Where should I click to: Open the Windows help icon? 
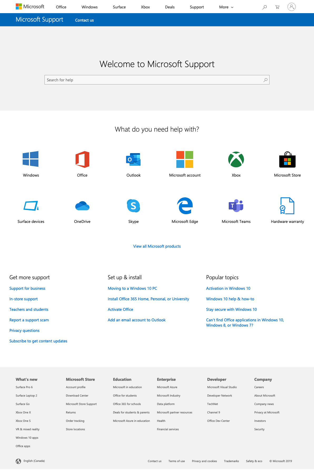point(31,159)
